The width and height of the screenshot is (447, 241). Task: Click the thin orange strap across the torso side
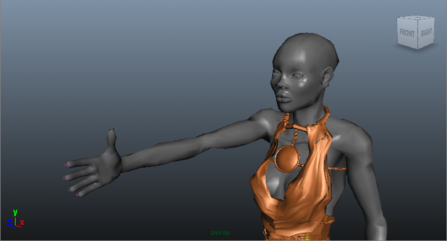tap(336, 168)
